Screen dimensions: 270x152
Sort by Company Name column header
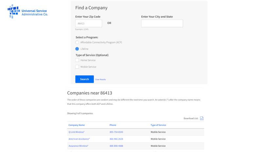pos(77,125)
